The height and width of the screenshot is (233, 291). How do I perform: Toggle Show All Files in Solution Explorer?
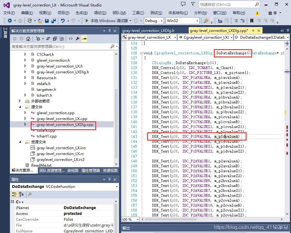click(62, 39)
